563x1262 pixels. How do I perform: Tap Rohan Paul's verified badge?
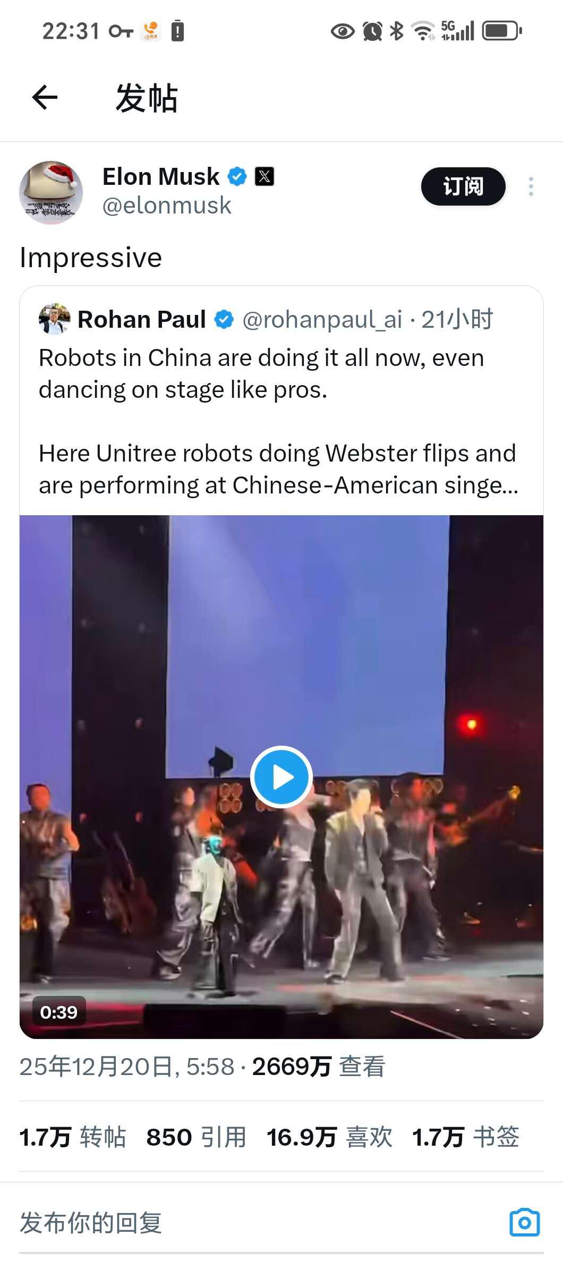pos(224,320)
